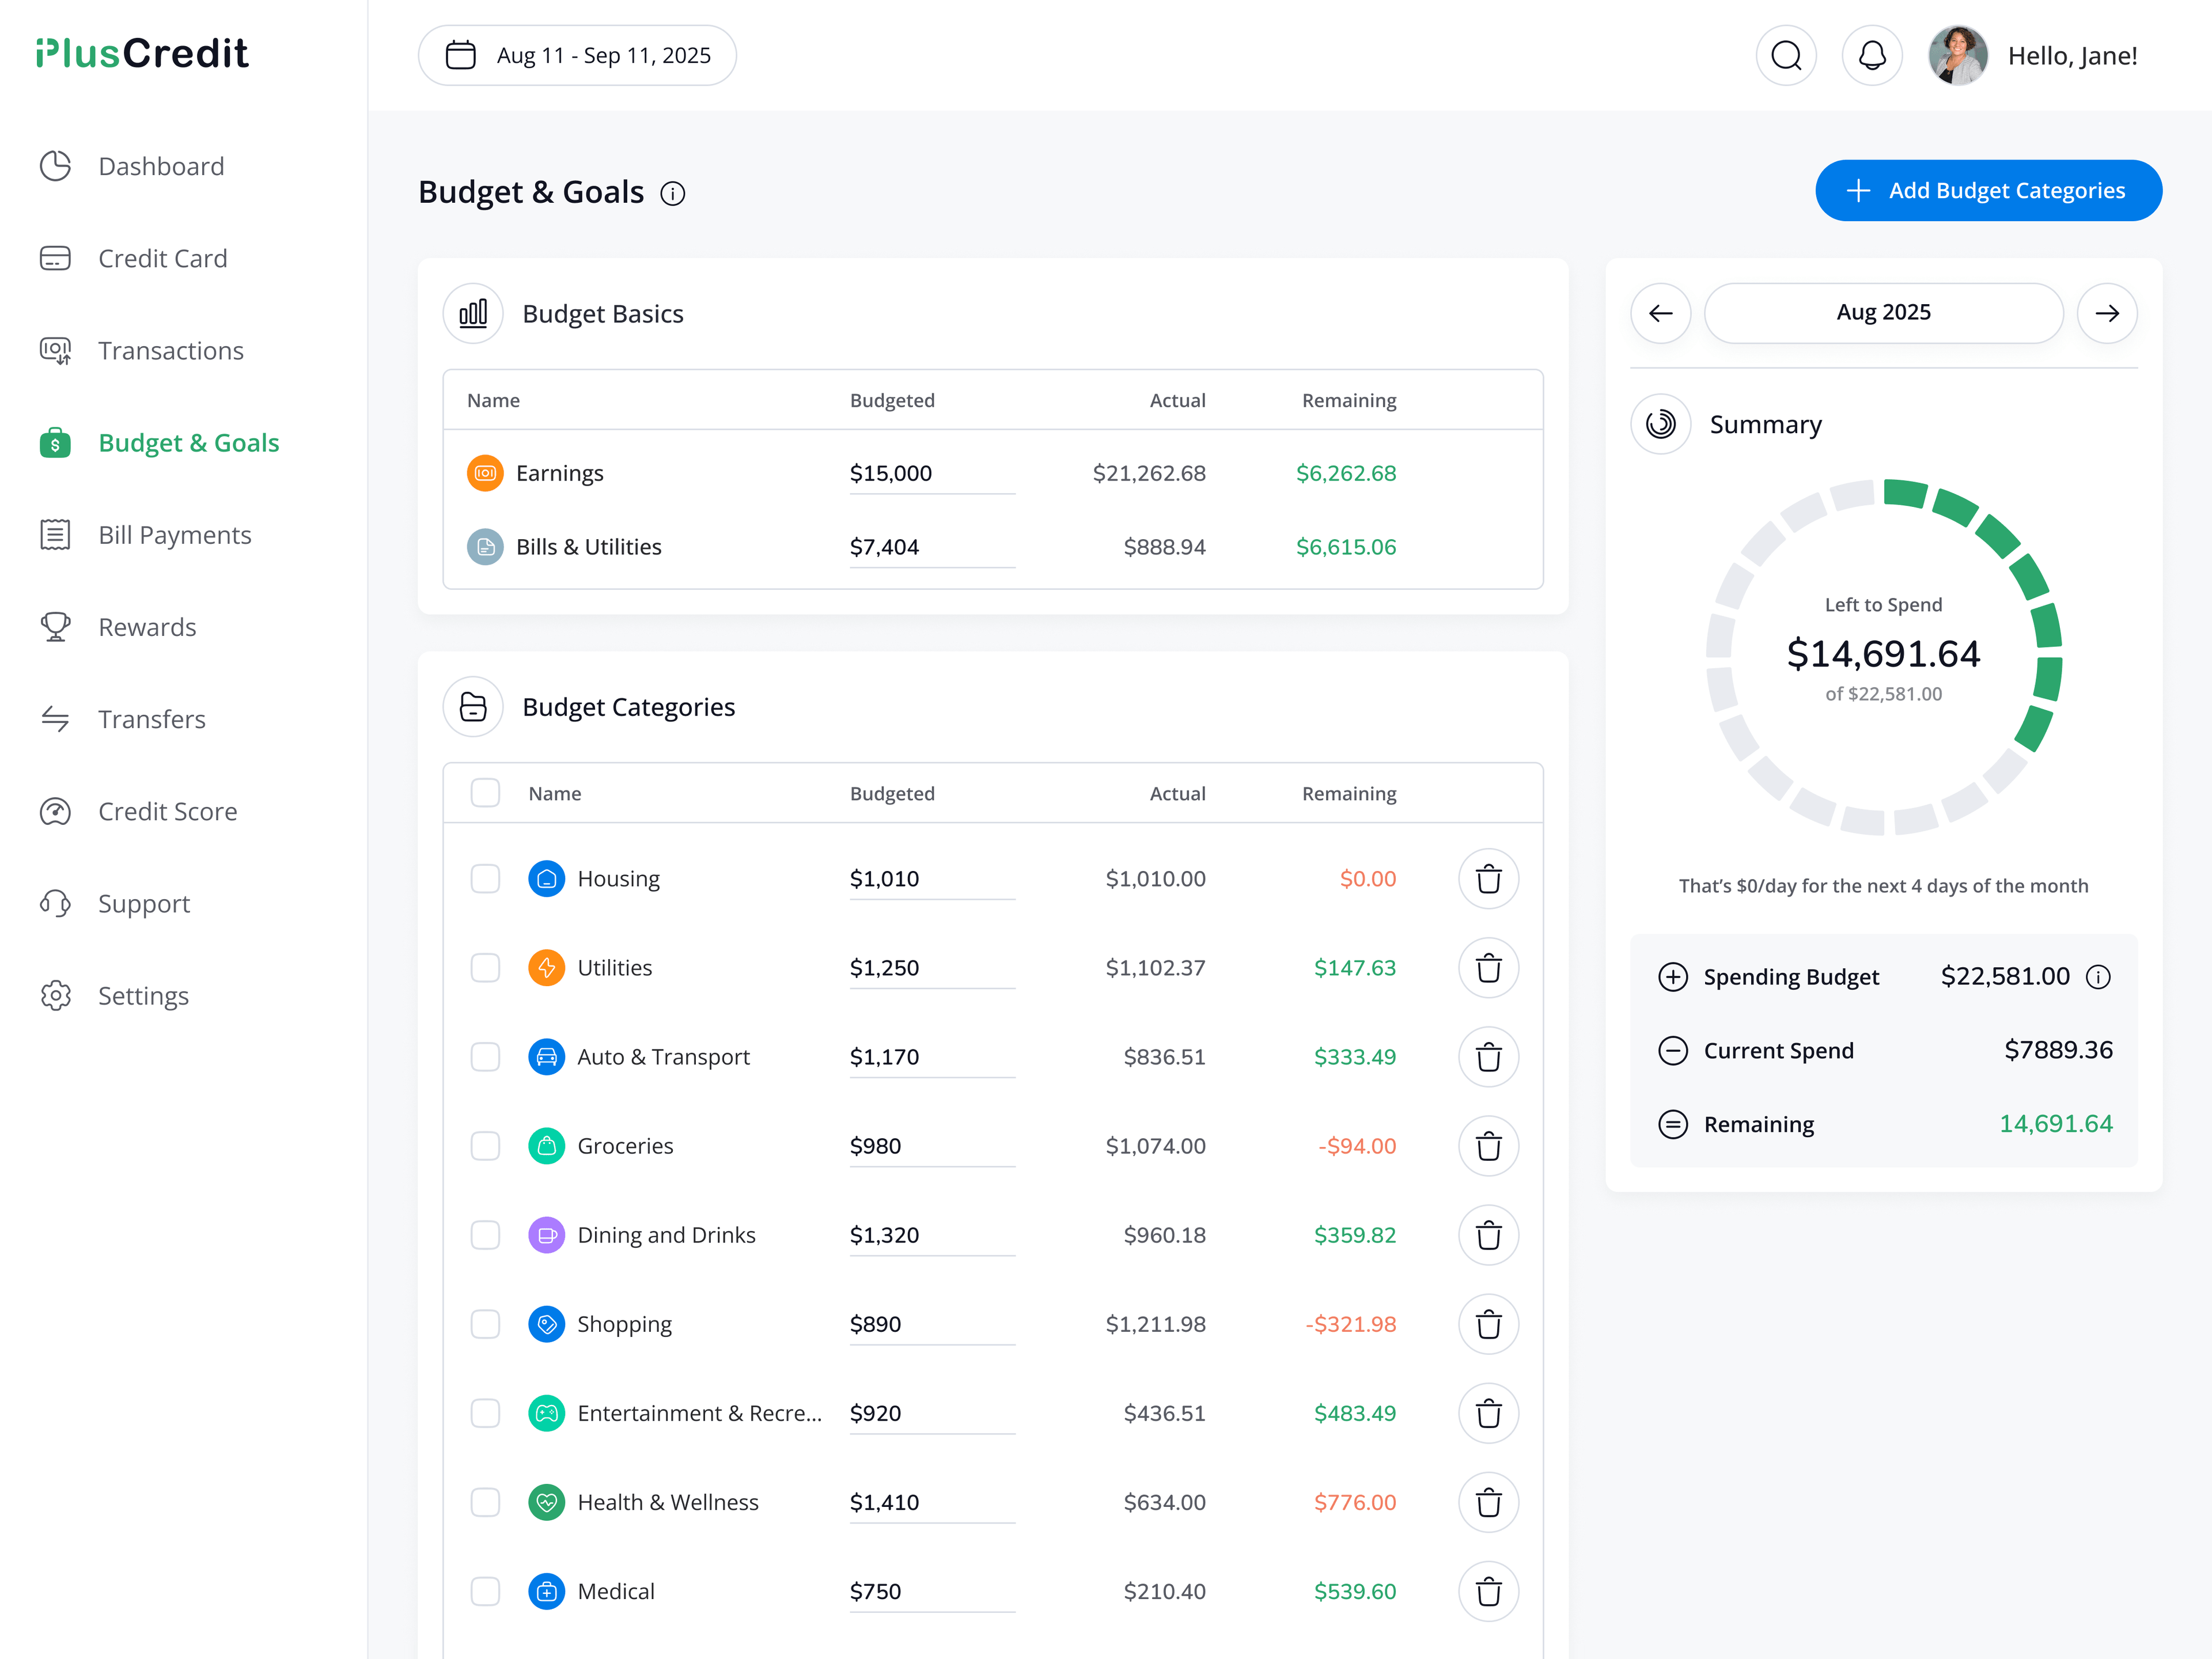
Task: Open Transactions in the sidebar
Action: [x=142, y=350]
